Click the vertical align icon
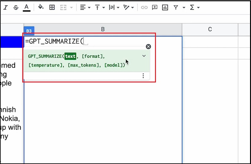This screenshot has height=164, width=251. pyautogui.click(x=97, y=7)
